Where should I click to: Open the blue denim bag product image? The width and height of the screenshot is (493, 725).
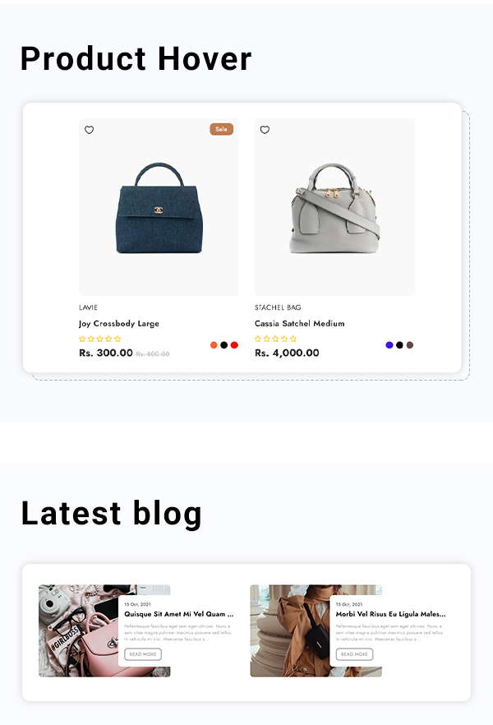coord(159,207)
